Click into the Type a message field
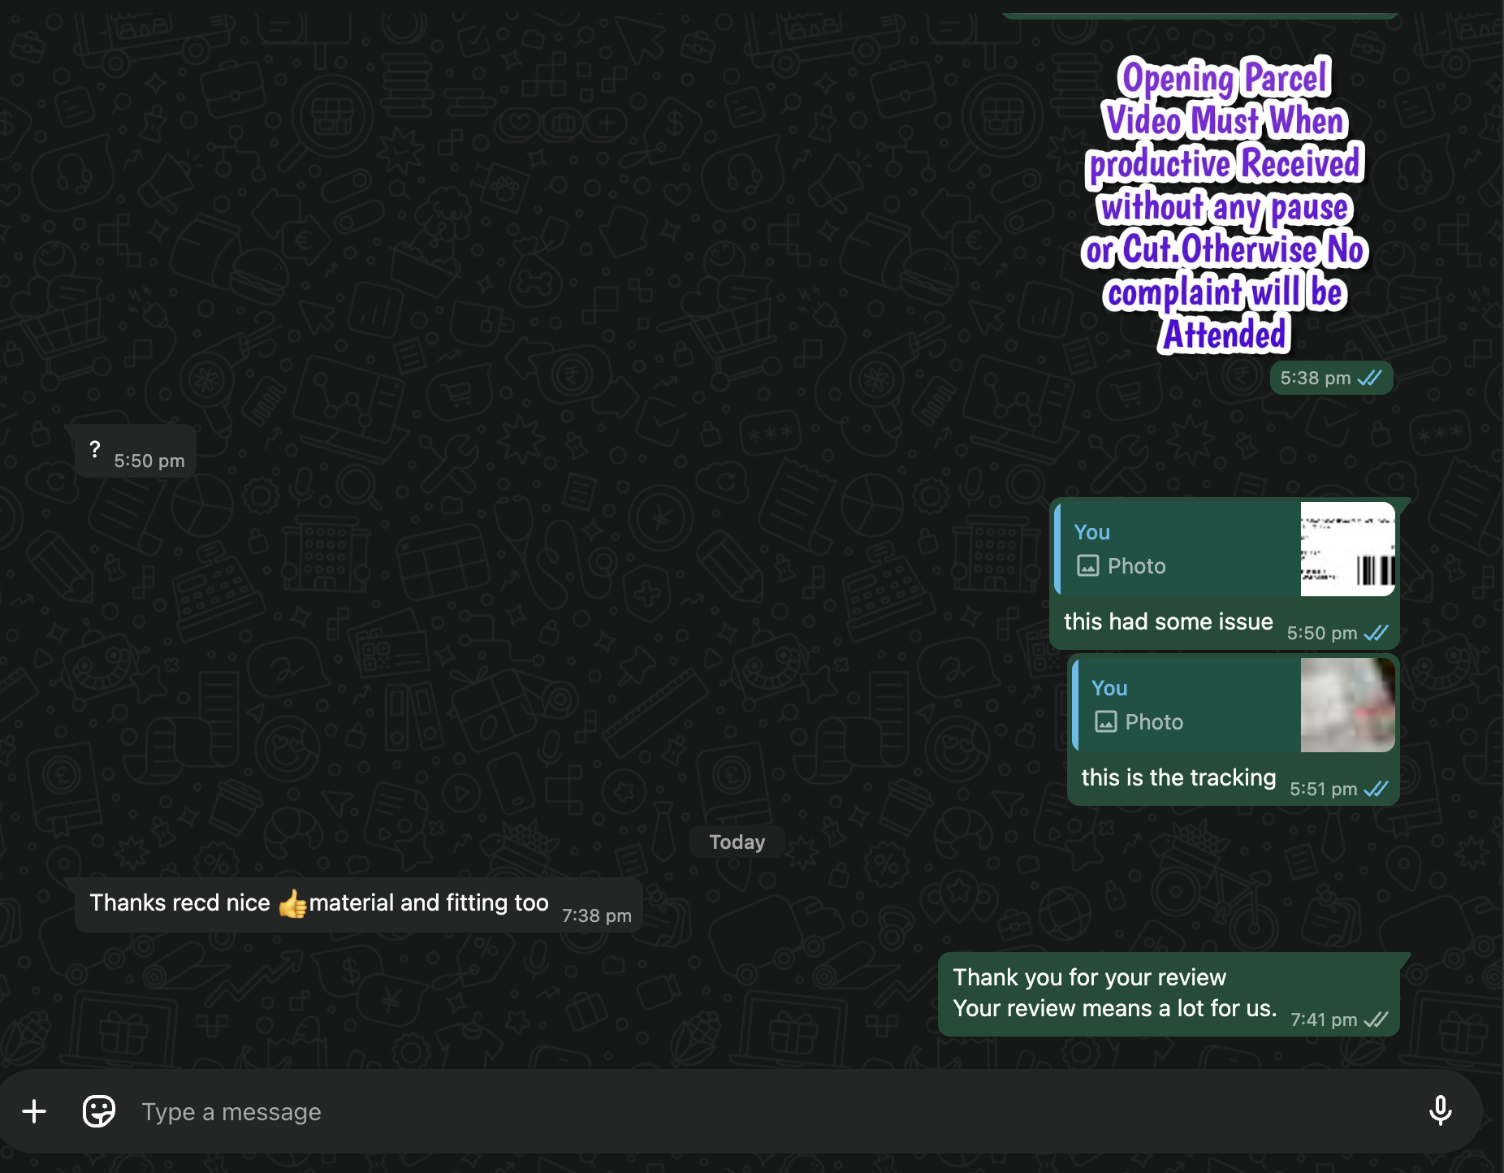1504x1173 pixels. tap(731, 1111)
